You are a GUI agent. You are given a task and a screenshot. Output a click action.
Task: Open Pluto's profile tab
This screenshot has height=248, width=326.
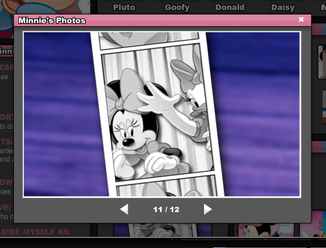coord(124,7)
